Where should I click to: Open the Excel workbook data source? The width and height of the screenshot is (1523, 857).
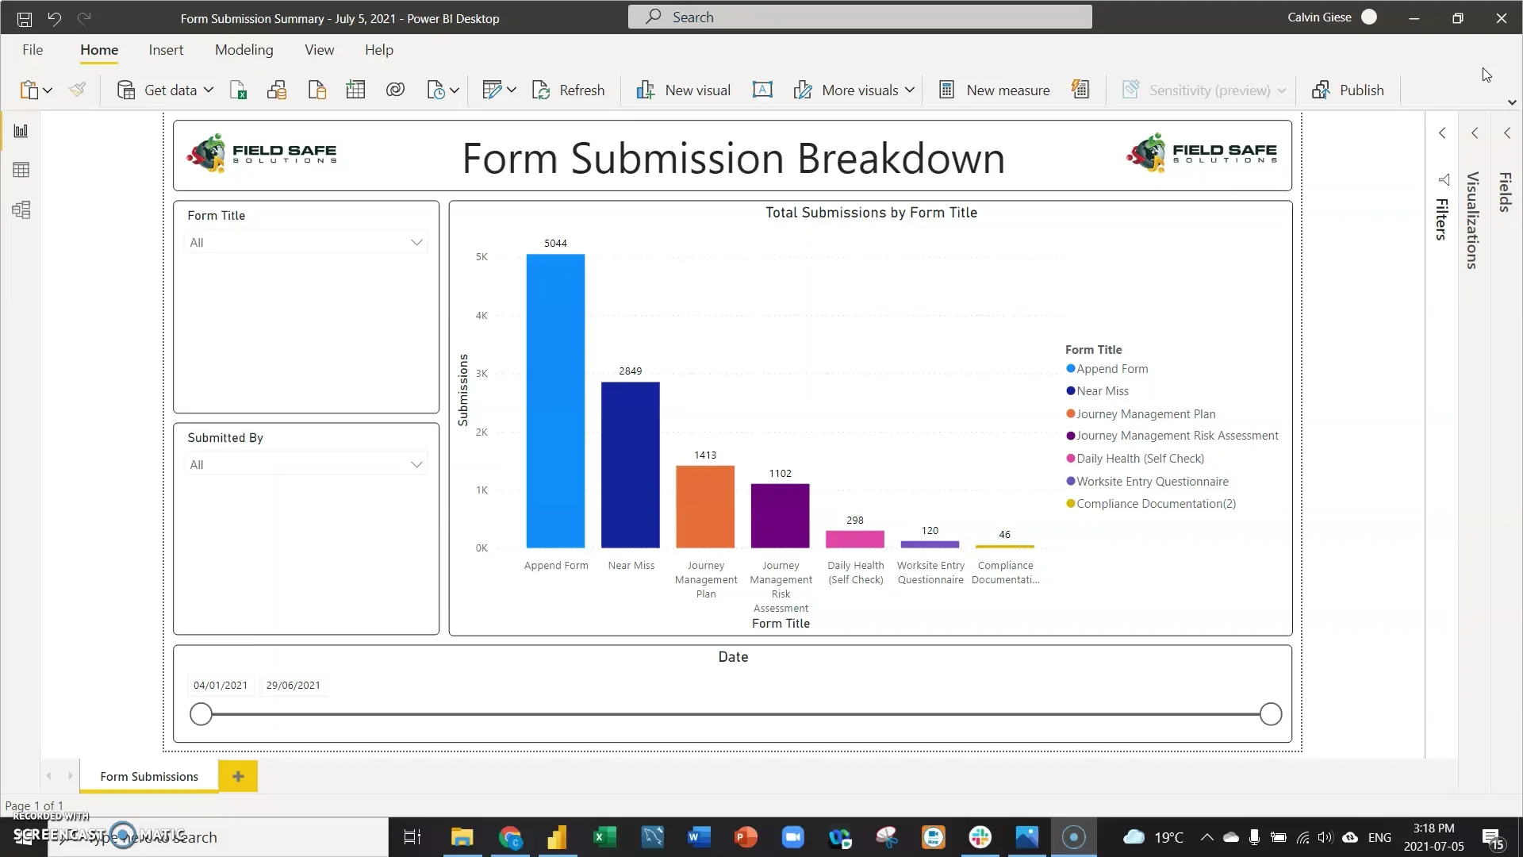tap(238, 90)
